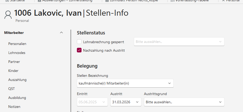
Task: Select Auszahlung in the sidebar
Action: [x=17, y=80]
